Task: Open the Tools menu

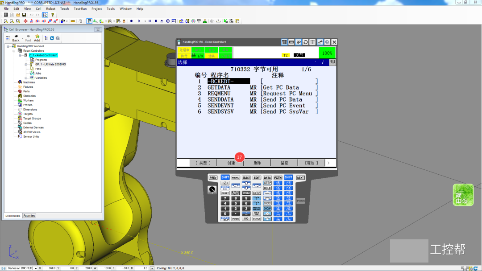Action: point(111,8)
